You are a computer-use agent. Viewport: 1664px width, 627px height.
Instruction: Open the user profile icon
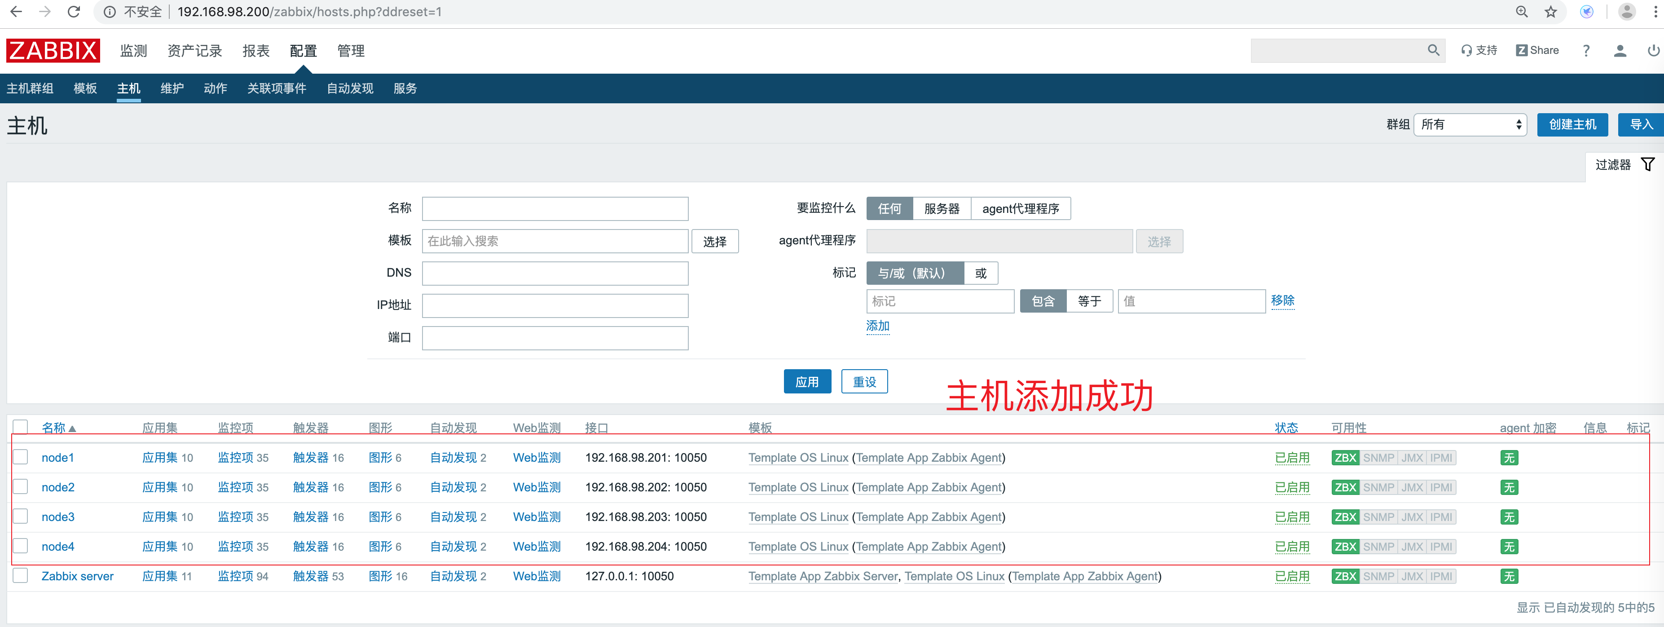(x=1620, y=50)
